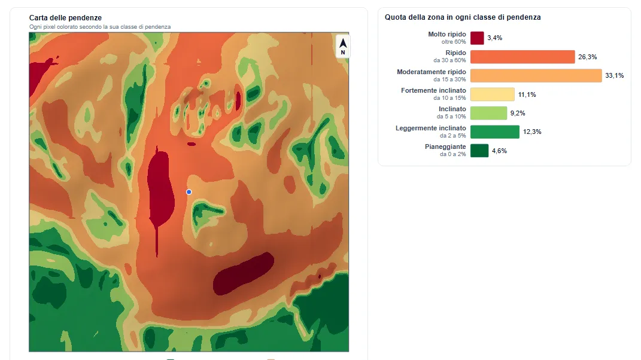Click the north arrow compass icon
641x360 pixels.
click(x=342, y=46)
